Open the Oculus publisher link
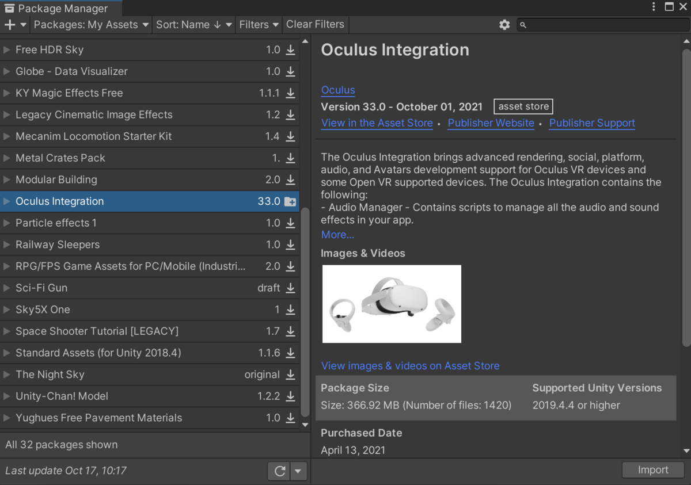The width and height of the screenshot is (691, 485). 338,90
